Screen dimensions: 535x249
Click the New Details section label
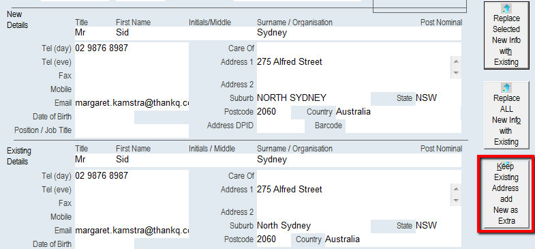pos(18,20)
